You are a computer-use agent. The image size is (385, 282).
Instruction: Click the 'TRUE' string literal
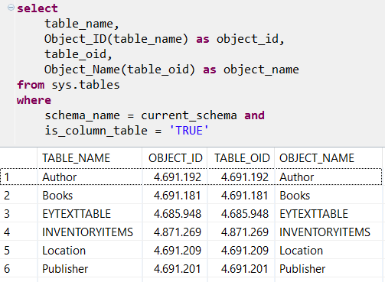click(x=189, y=131)
